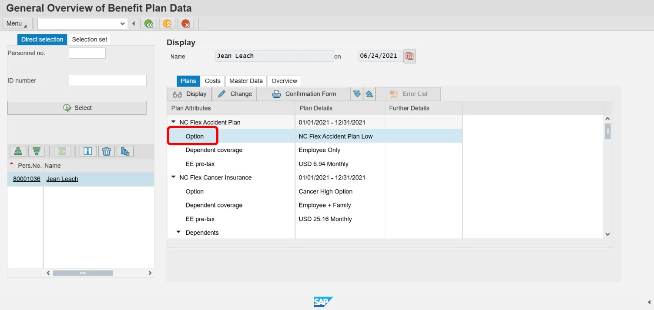Open the transaction command field dropdown
The height and width of the screenshot is (310, 654).
[x=122, y=23]
